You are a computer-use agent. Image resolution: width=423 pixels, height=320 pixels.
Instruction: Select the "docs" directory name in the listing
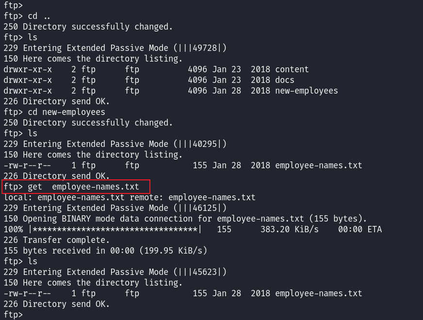click(x=284, y=80)
